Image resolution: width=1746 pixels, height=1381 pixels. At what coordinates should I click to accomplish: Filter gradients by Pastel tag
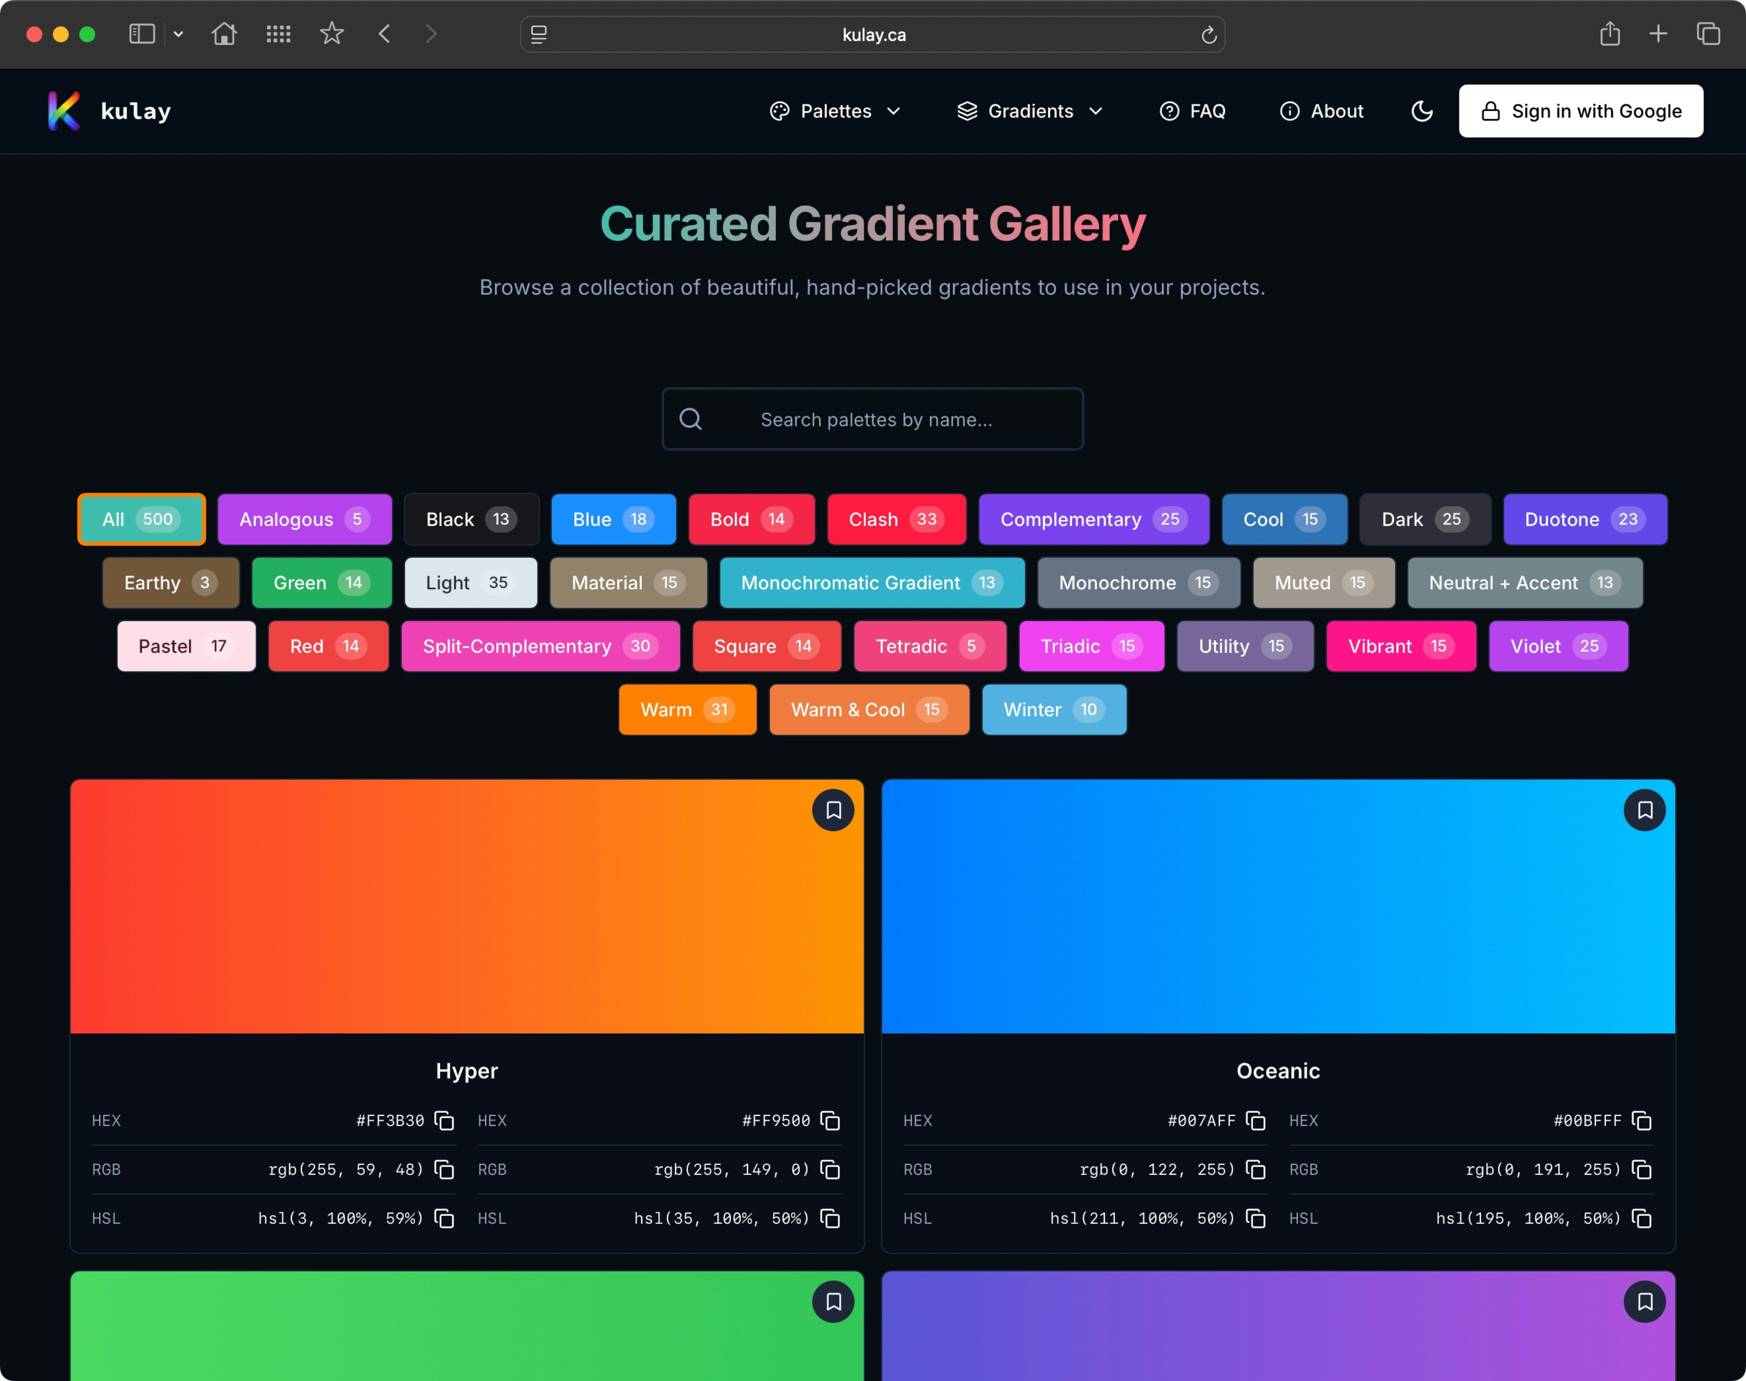click(186, 646)
